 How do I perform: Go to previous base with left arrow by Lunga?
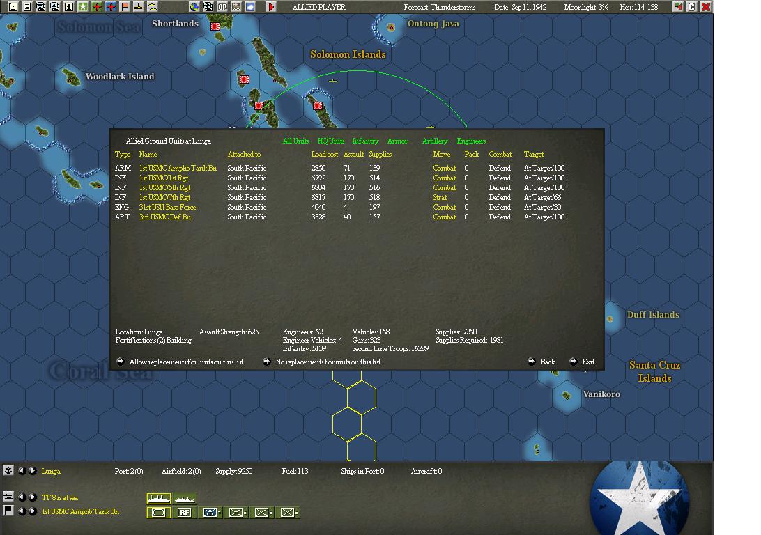click(x=22, y=470)
